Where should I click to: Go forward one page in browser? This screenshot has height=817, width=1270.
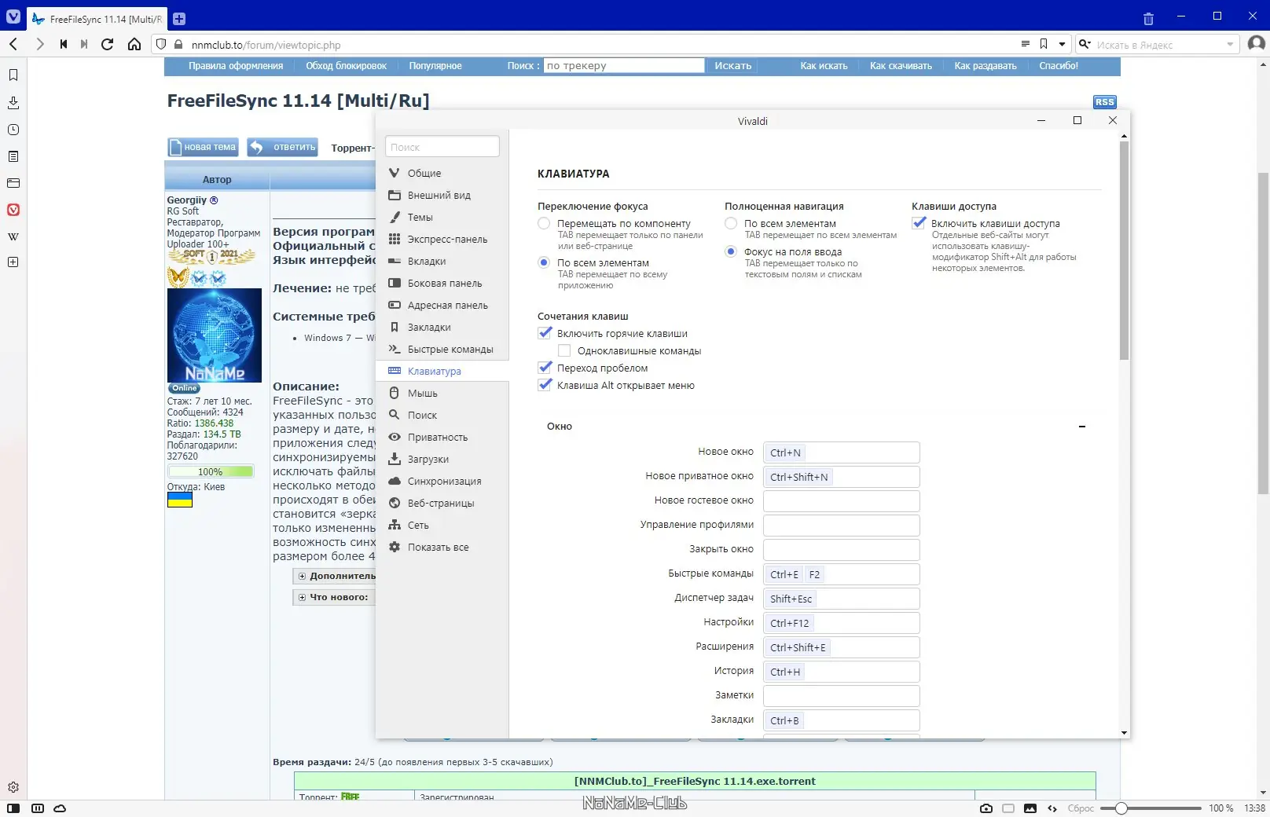click(39, 44)
